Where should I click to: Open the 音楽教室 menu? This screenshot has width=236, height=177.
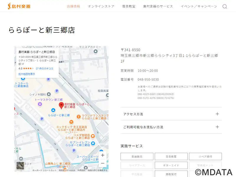[x=129, y=6]
